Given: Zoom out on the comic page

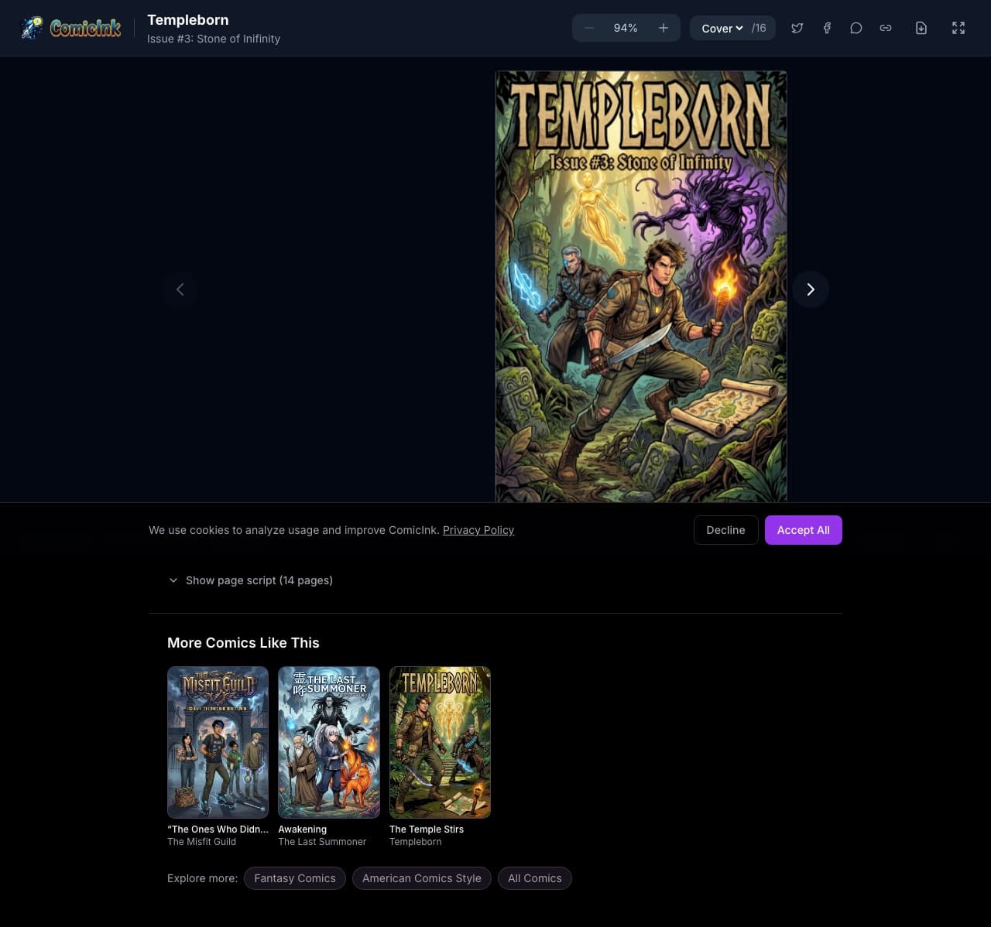Looking at the screenshot, I should click(588, 28).
